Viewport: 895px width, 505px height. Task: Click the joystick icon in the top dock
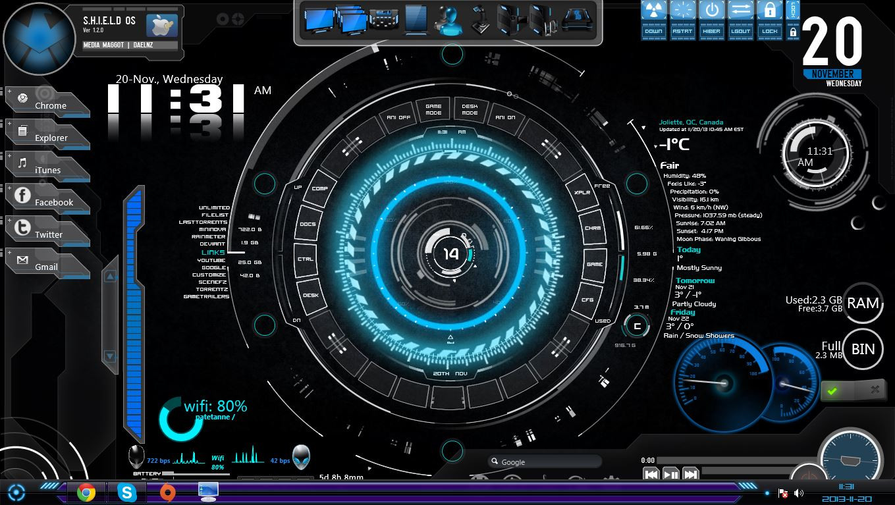click(483, 19)
